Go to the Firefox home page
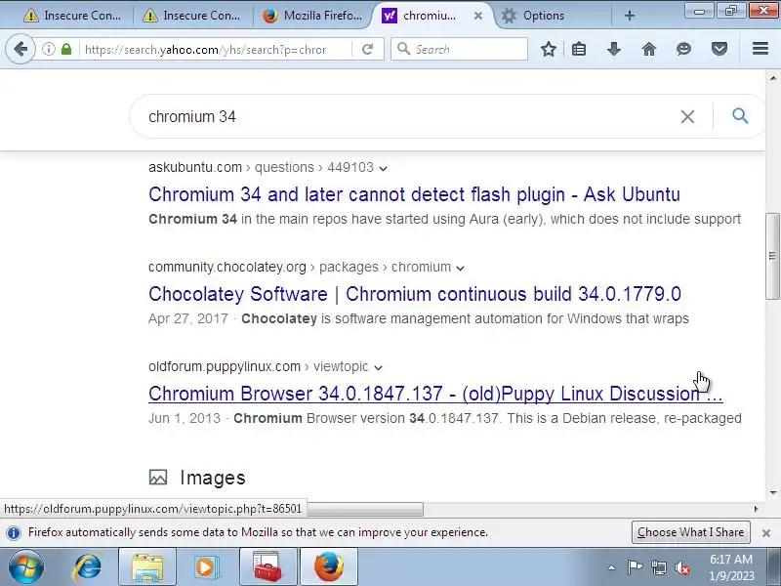The image size is (781, 586). tap(649, 49)
